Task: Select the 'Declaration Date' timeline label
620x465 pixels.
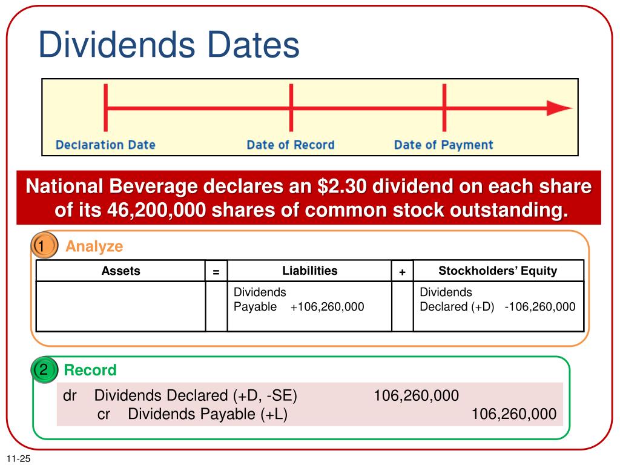Action: pyautogui.click(x=105, y=145)
